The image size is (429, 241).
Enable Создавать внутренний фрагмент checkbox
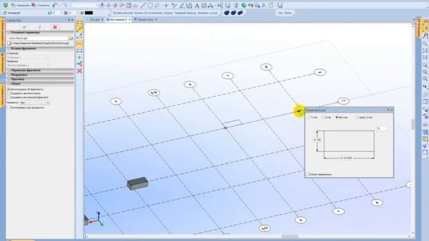tap(9, 97)
